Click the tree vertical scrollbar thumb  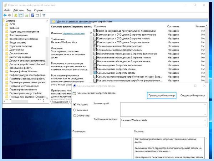(x=47, y=51)
